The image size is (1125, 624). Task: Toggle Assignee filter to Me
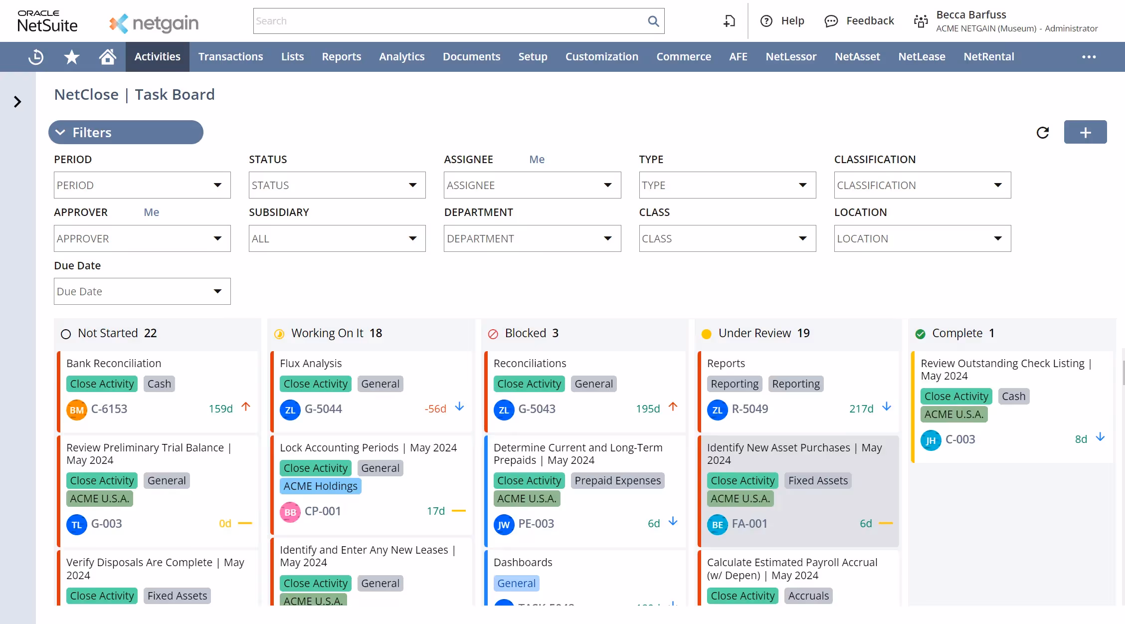(537, 159)
